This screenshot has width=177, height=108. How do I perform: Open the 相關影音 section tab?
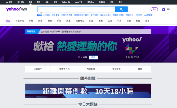[91, 69]
